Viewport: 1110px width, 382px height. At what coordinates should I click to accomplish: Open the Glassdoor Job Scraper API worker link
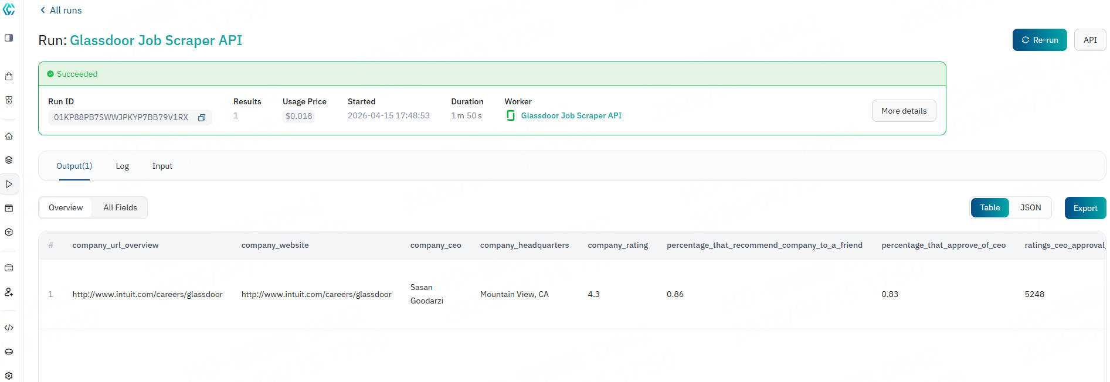point(571,116)
